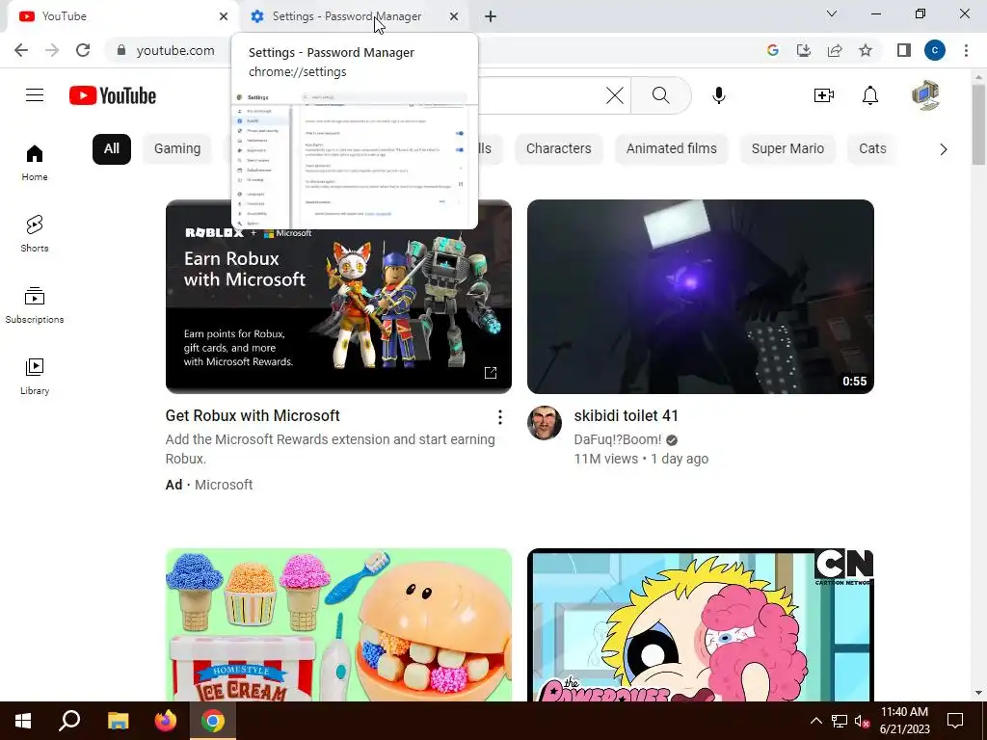The image size is (987, 740).
Task: Open the Windows Start menu
Action: (x=23, y=721)
